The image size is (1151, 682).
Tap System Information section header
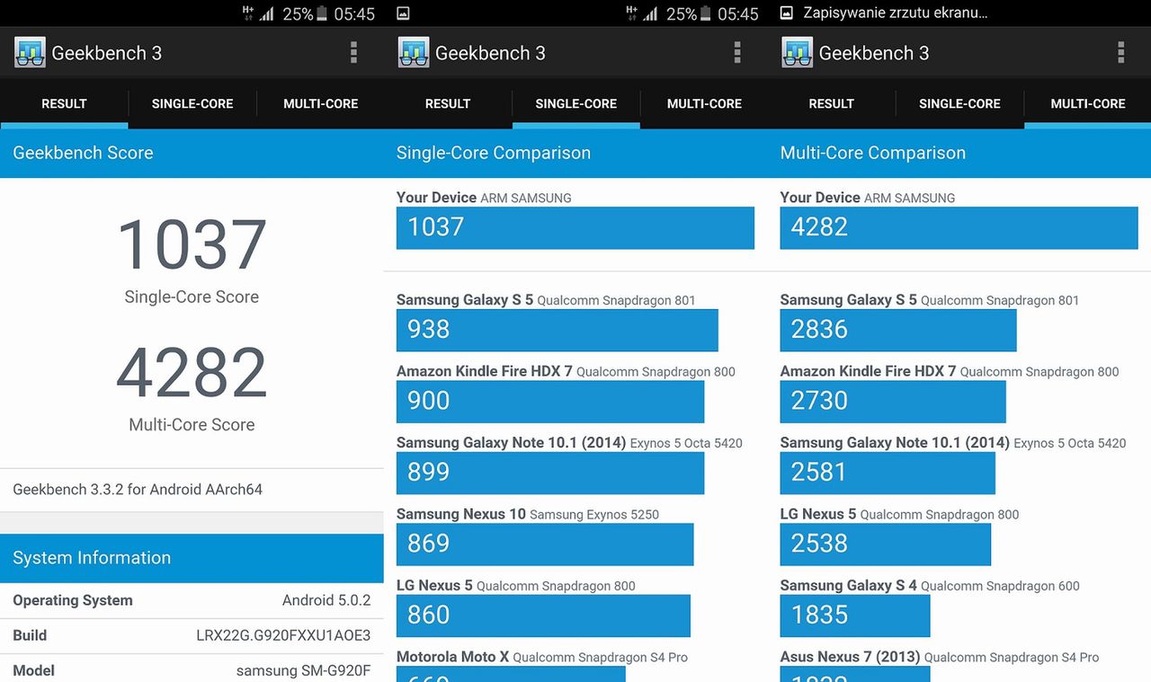[192, 558]
